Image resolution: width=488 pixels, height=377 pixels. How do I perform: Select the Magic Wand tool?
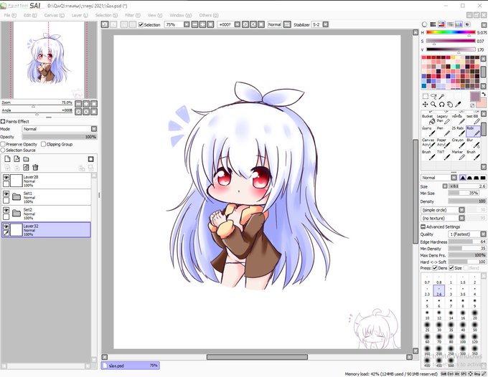pyautogui.click(x=441, y=96)
